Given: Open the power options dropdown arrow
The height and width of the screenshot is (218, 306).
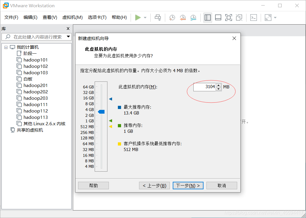Looking at the screenshot, I should 145,17.
